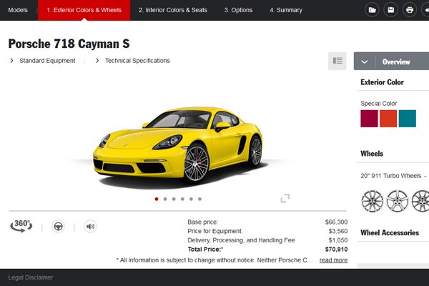Image resolution: width=429 pixels, height=286 pixels.
Task: Click the 20" 911 Turbo Wheels label
Action: pos(390,176)
